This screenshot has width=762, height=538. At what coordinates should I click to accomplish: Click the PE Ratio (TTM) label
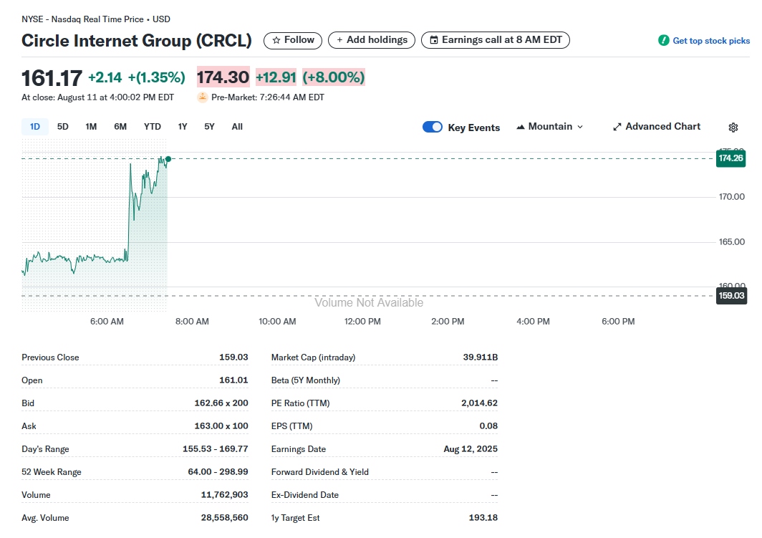[300, 403]
